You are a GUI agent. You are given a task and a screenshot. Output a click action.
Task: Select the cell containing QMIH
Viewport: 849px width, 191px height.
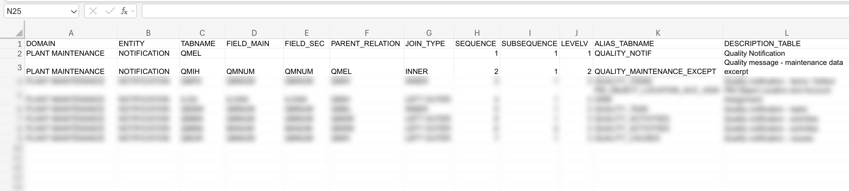click(202, 71)
